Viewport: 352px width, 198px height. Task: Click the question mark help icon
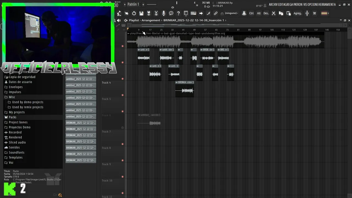click(x=178, y=13)
